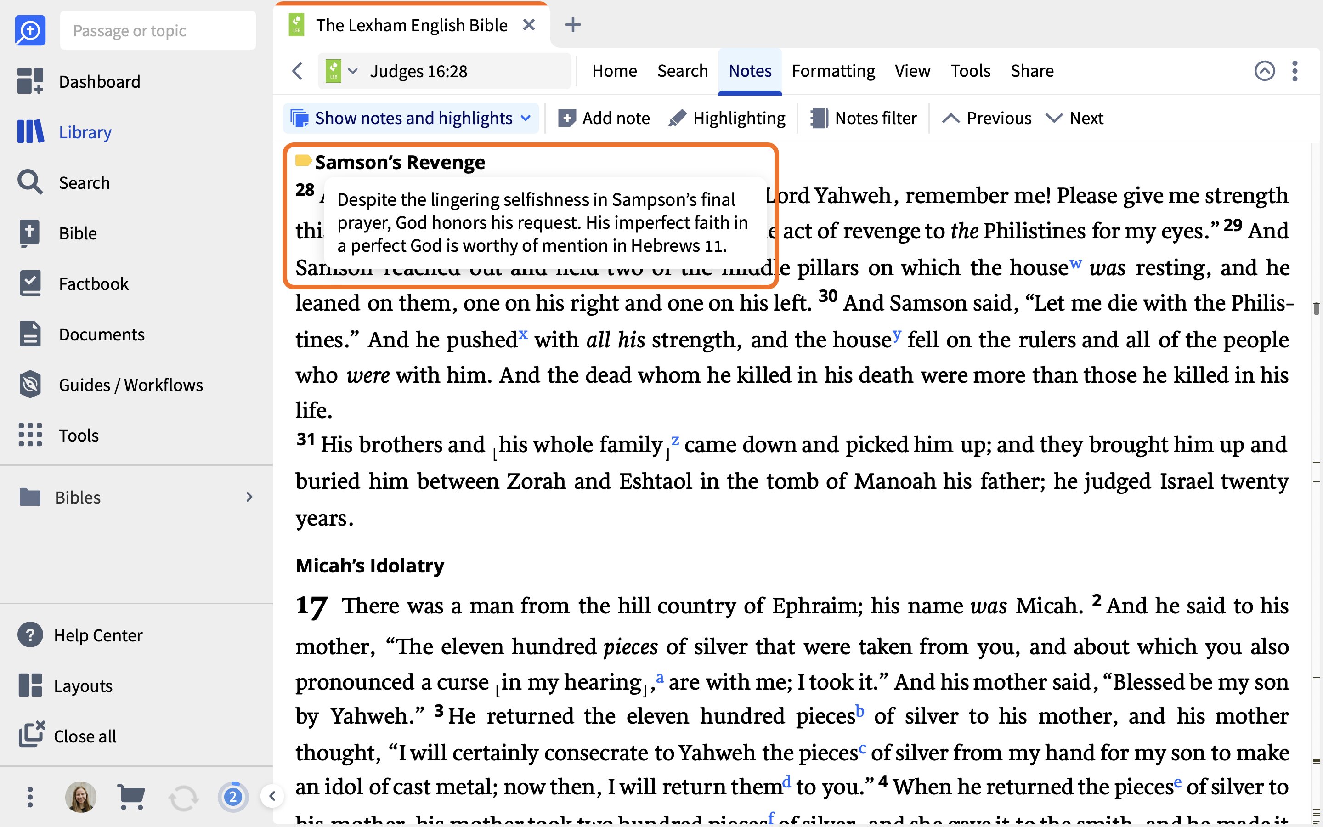The width and height of the screenshot is (1323, 827).
Task: Click the Search magnifier icon in sidebar
Action: point(30,182)
